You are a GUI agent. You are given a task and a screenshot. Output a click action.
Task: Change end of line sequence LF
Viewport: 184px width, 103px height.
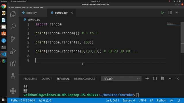coord(152,100)
